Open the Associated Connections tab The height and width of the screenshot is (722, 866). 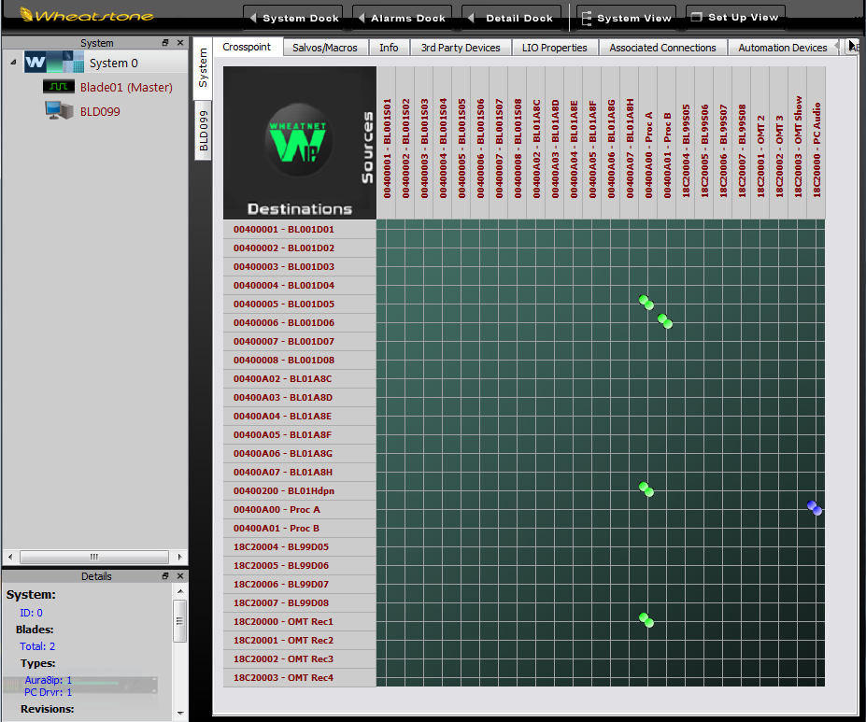tap(662, 48)
